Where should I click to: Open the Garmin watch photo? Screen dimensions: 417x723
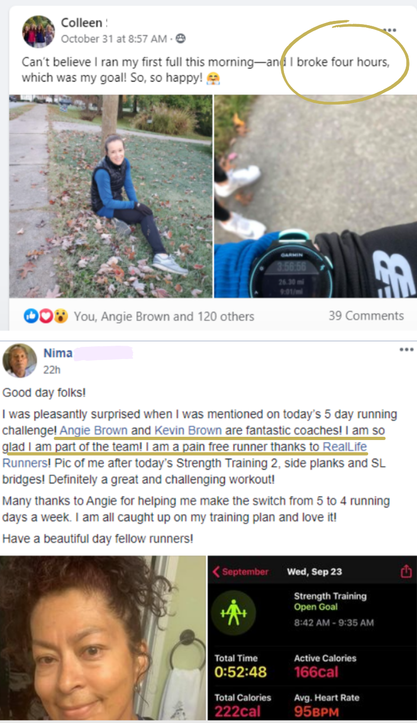316,196
